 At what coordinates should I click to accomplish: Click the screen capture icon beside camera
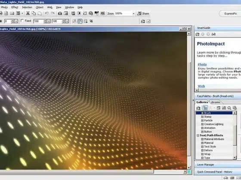[x=66, y=13]
